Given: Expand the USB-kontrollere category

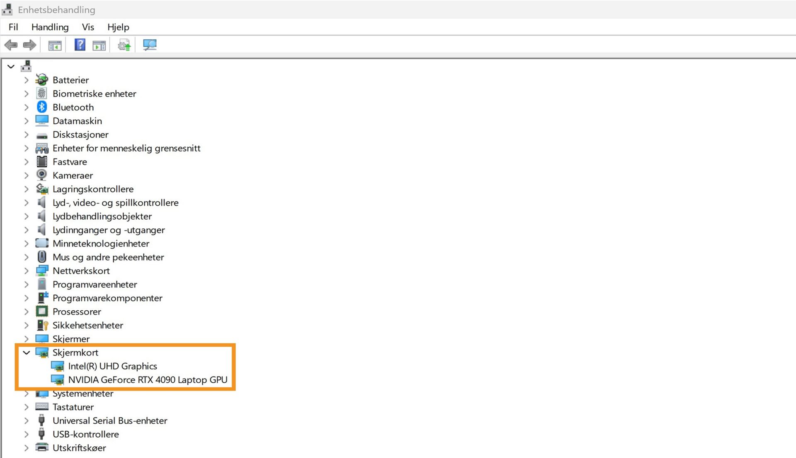Looking at the screenshot, I should (x=27, y=434).
